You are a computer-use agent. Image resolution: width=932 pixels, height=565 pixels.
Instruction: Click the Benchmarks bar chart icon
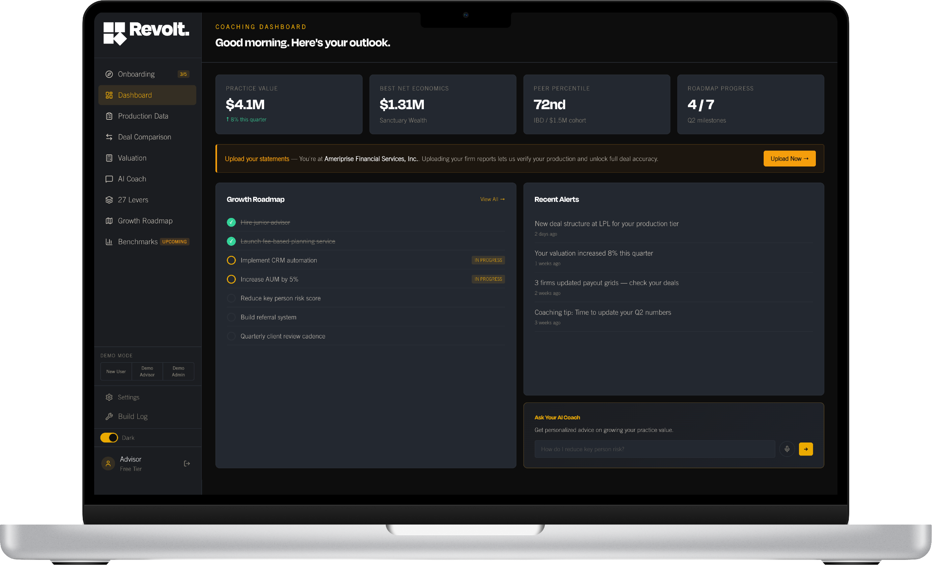coord(109,242)
